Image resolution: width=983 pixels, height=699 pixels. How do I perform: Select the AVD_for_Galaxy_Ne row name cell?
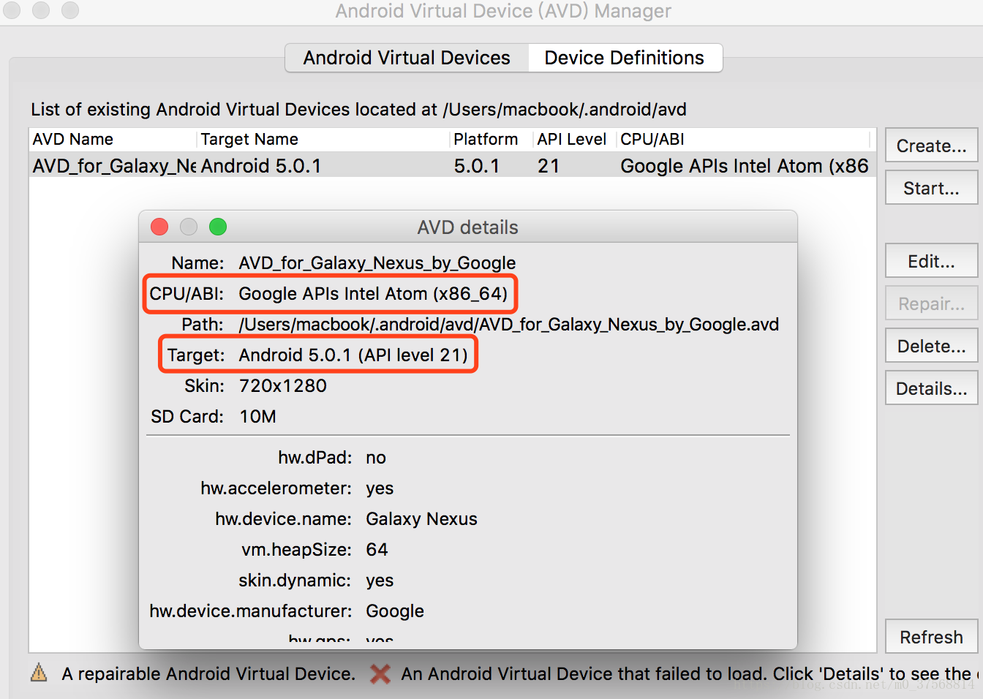click(x=114, y=166)
